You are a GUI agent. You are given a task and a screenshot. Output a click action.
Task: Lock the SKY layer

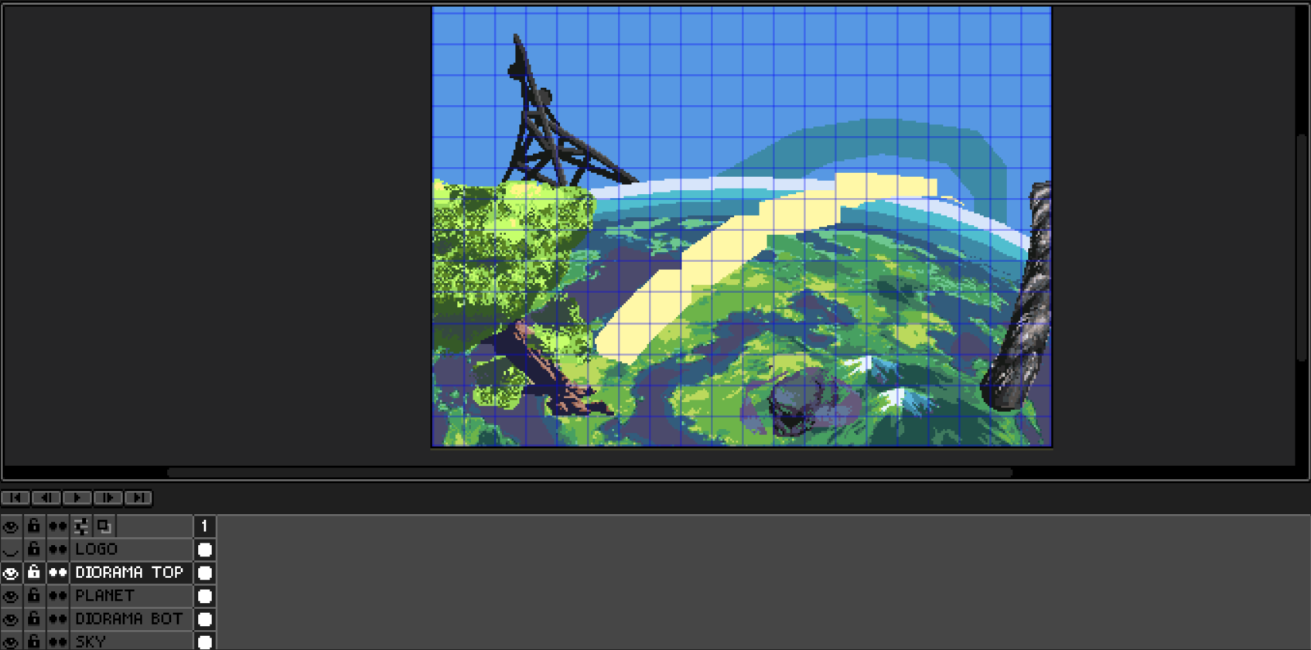point(34,641)
